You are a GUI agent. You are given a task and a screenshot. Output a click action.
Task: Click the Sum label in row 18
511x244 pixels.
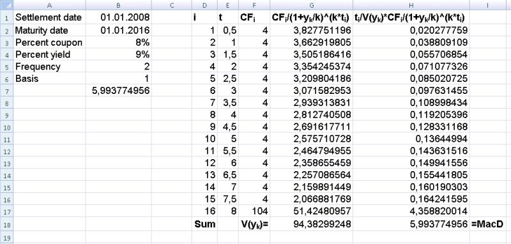tap(204, 224)
